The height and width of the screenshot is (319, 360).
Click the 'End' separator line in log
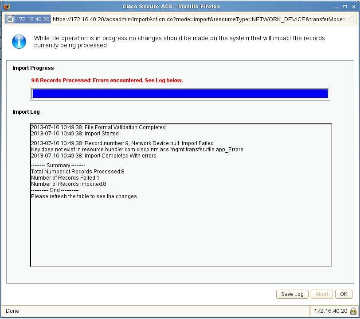click(x=55, y=190)
